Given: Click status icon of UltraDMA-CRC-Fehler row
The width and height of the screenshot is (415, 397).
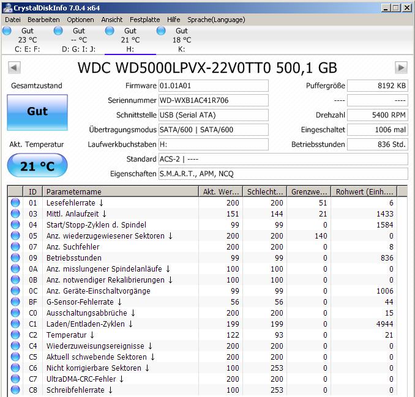Looking at the screenshot, I should (x=15, y=379).
